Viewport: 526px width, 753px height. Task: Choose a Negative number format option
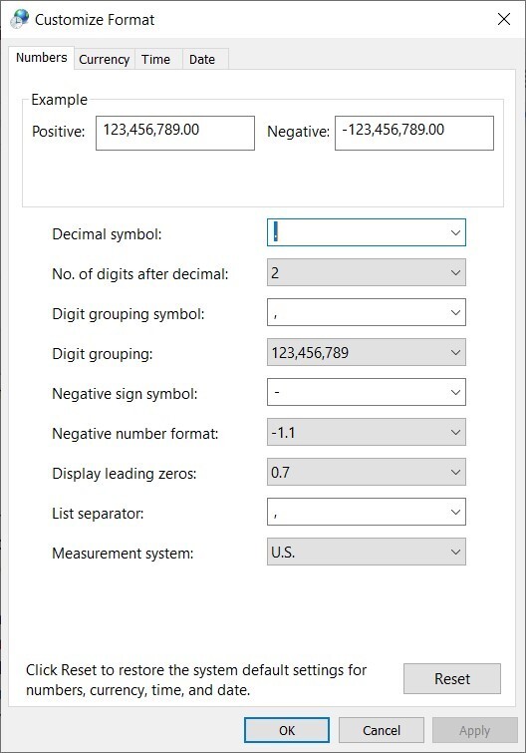367,432
